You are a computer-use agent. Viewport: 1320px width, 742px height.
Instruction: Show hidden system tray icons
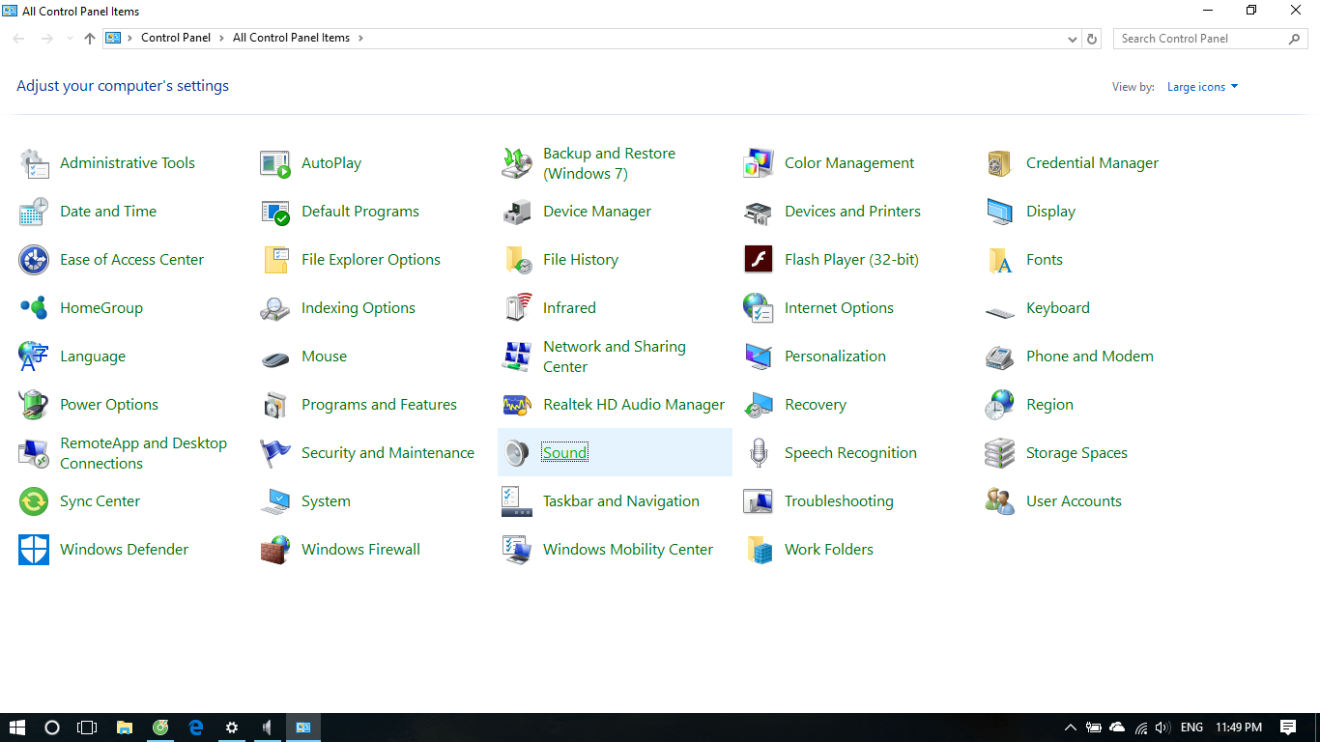(1070, 728)
